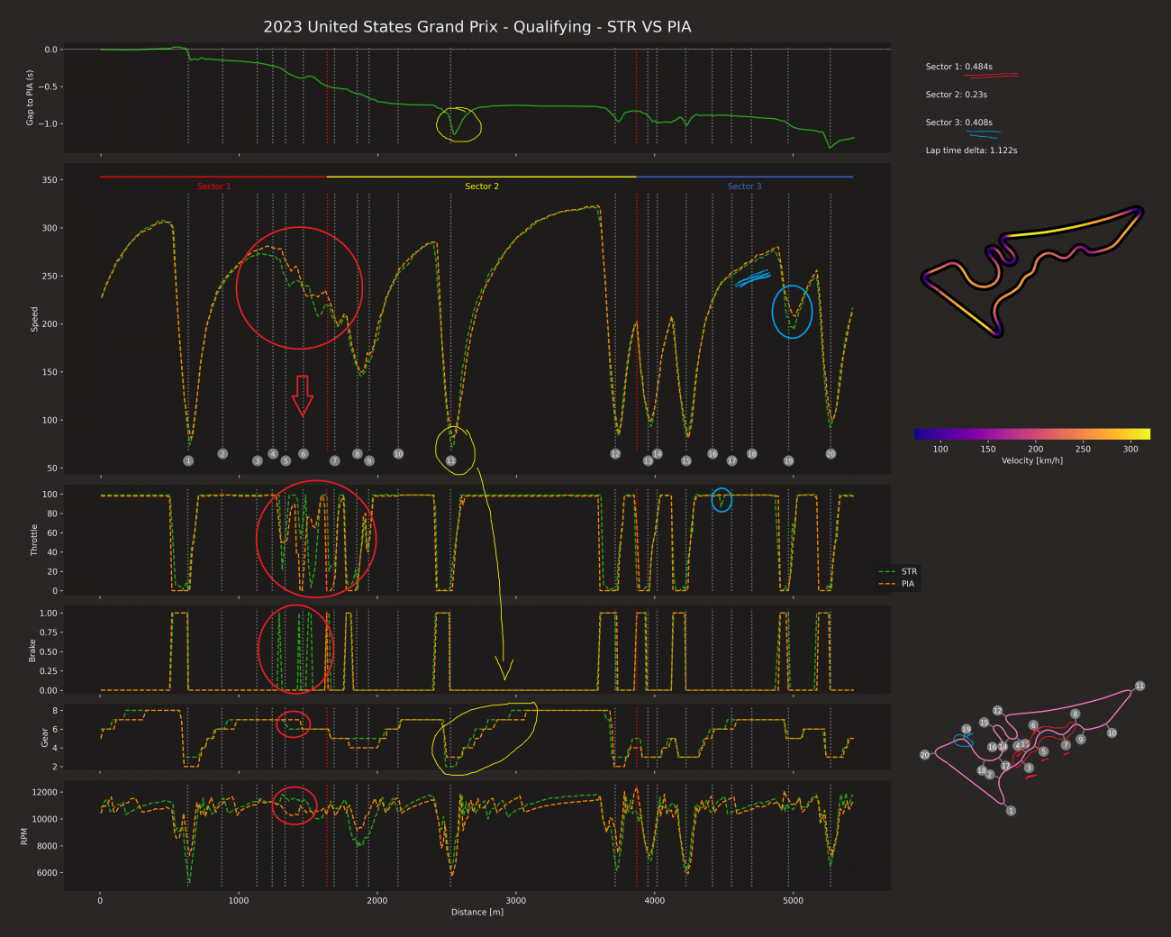Click the chart title 2023 United States Grand Prix
1171x937 pixels.
click(477, 27)
